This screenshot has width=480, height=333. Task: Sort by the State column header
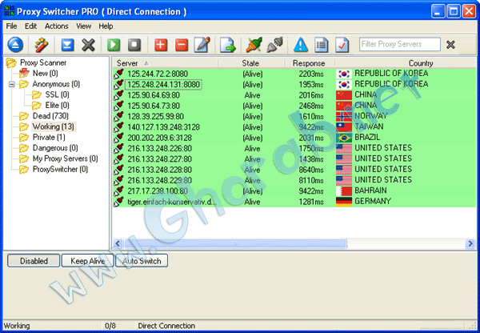coord(251,63)
